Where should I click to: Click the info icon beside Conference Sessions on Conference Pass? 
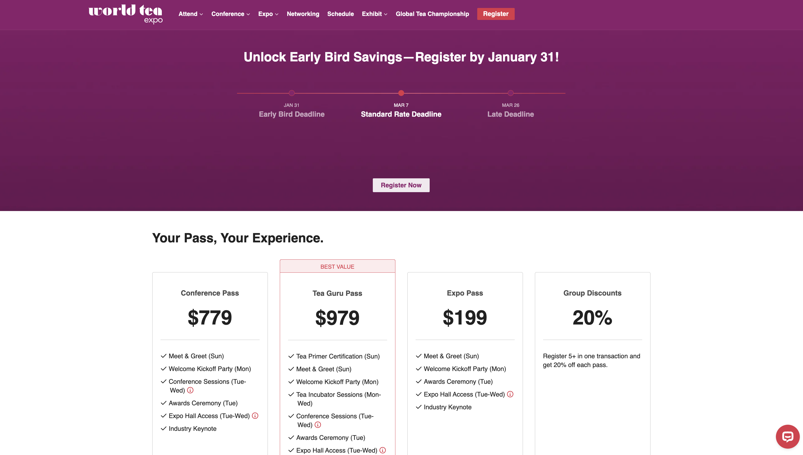pos(191,390)
